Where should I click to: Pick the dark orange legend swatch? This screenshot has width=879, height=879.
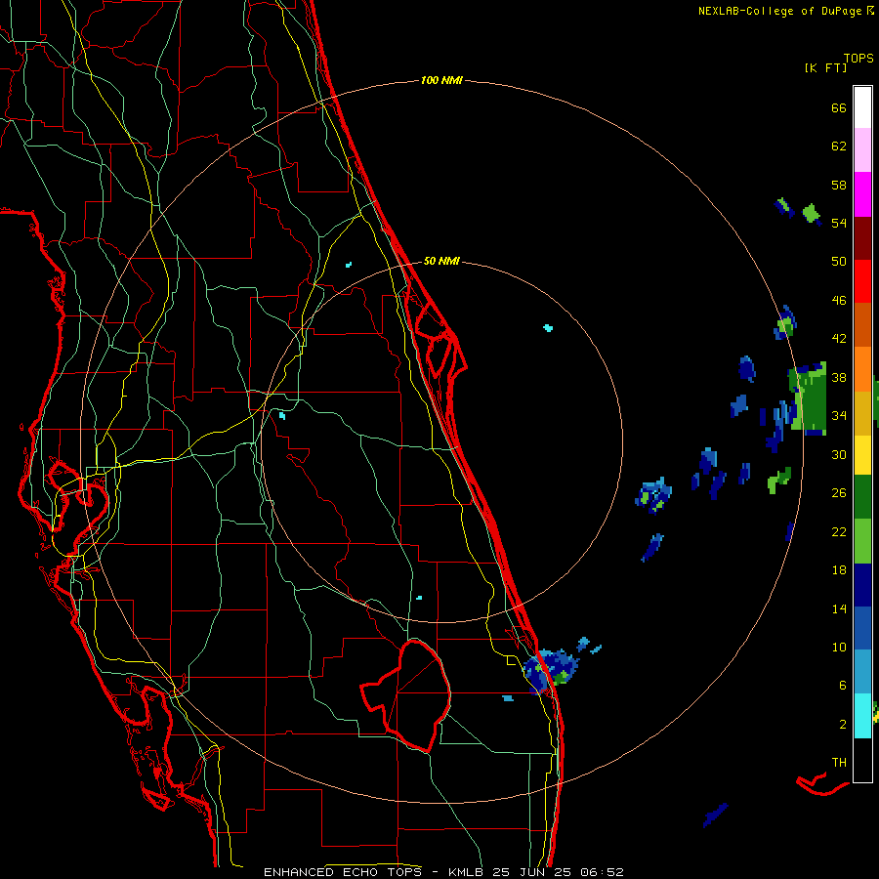(x=862, y=324)
